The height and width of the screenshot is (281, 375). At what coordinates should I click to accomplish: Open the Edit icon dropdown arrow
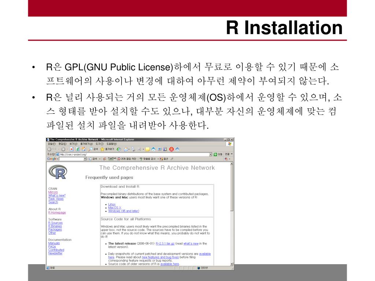click(143, 149)
